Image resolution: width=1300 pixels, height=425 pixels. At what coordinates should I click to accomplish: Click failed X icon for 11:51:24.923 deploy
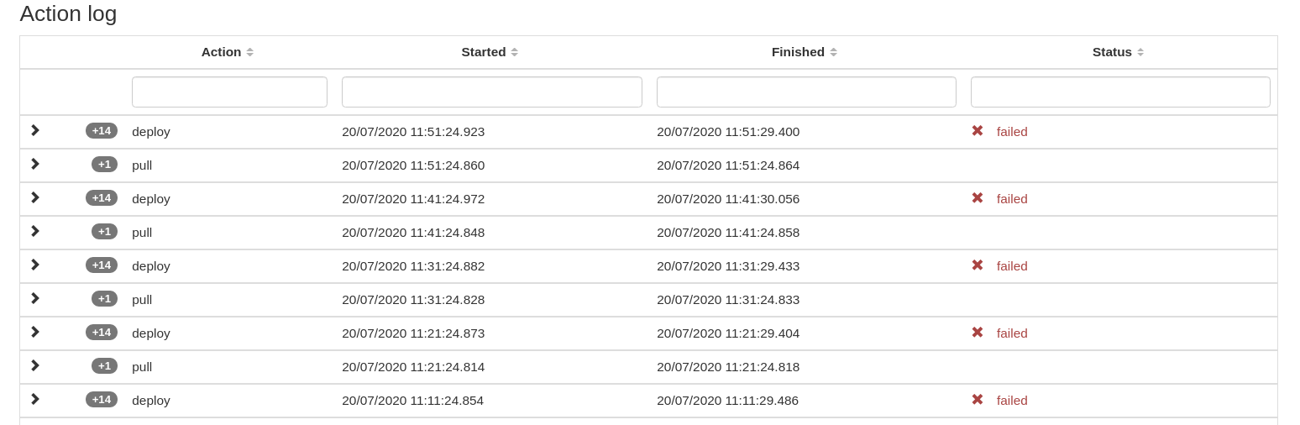[978, 131]
